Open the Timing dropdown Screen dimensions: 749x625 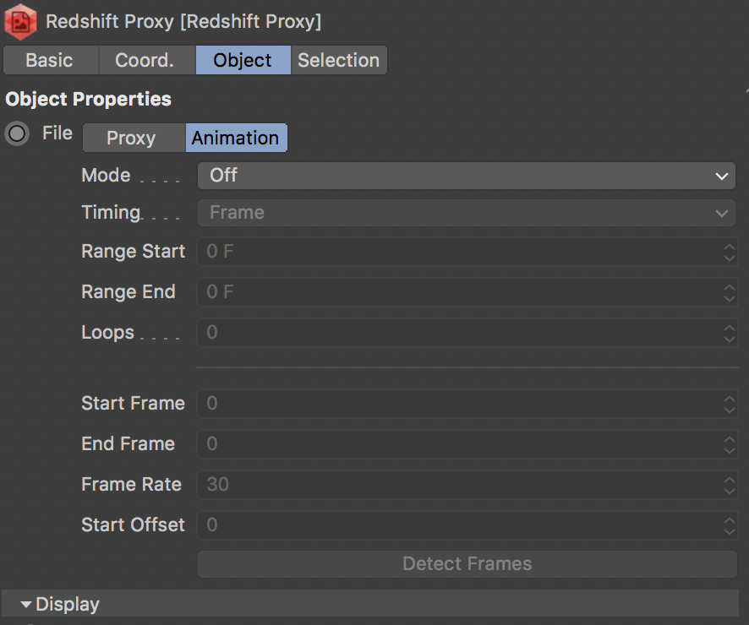tap(466, 213)
